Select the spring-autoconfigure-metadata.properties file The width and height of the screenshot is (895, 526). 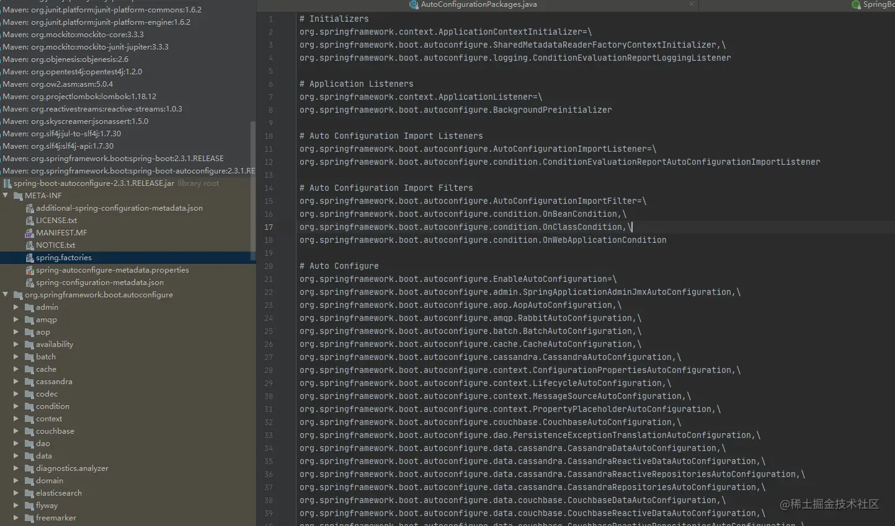[112, 270]
